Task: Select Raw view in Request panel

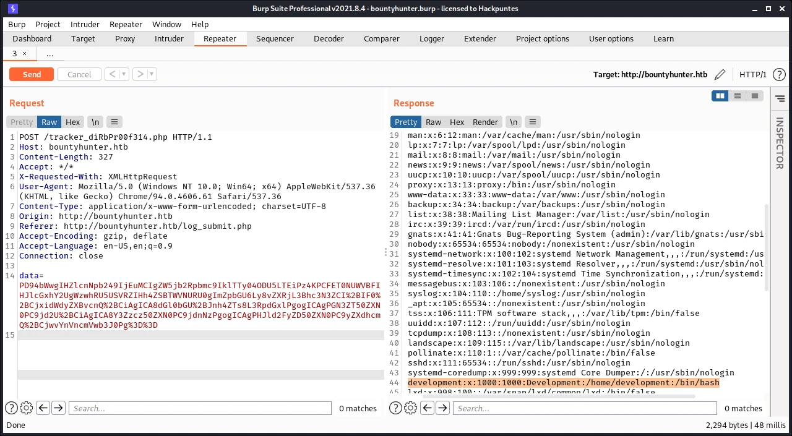Action: point(49,122)
